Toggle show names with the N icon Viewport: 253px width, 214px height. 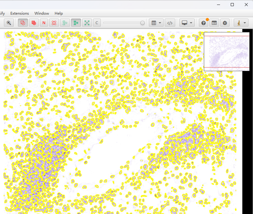click(44, 23)
